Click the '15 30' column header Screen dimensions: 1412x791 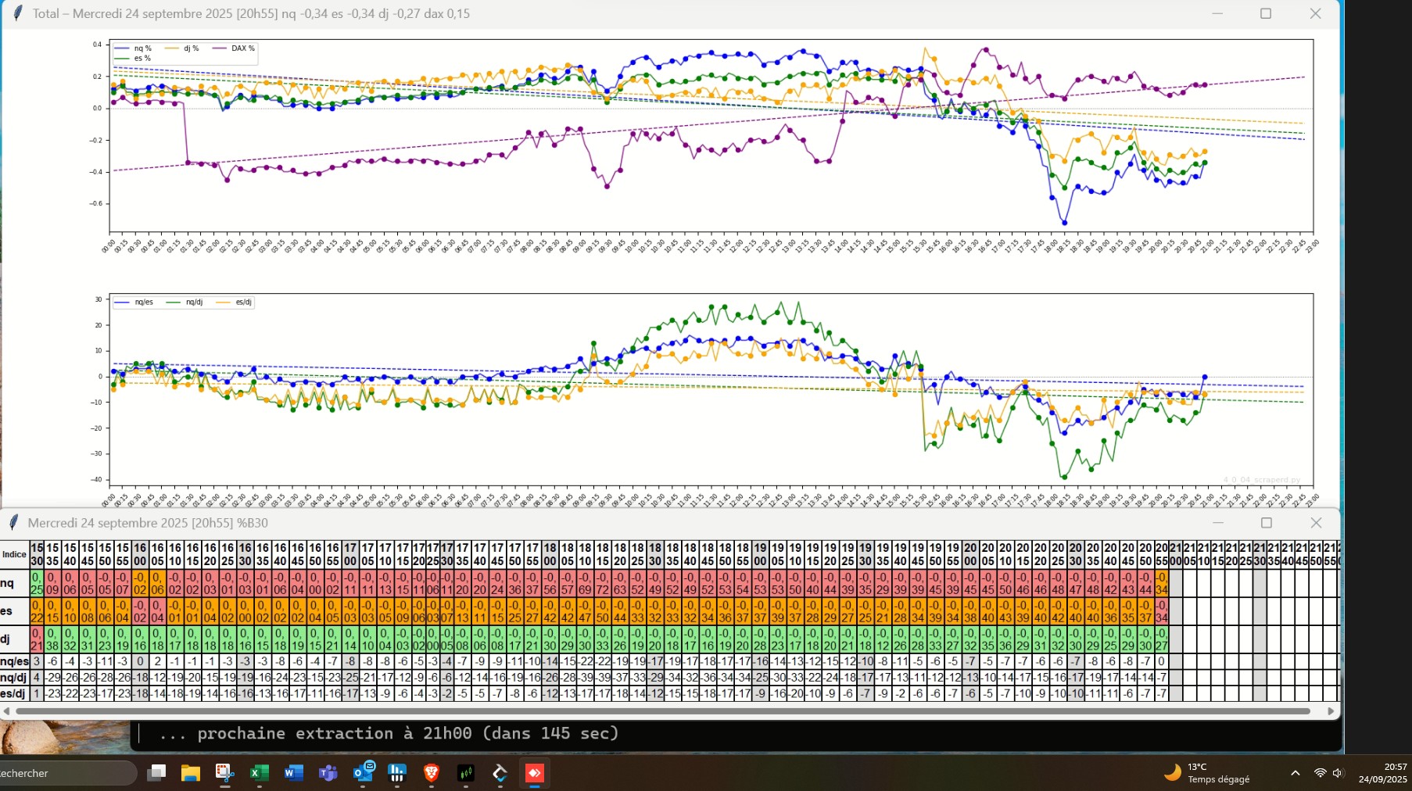pos(37,554)
